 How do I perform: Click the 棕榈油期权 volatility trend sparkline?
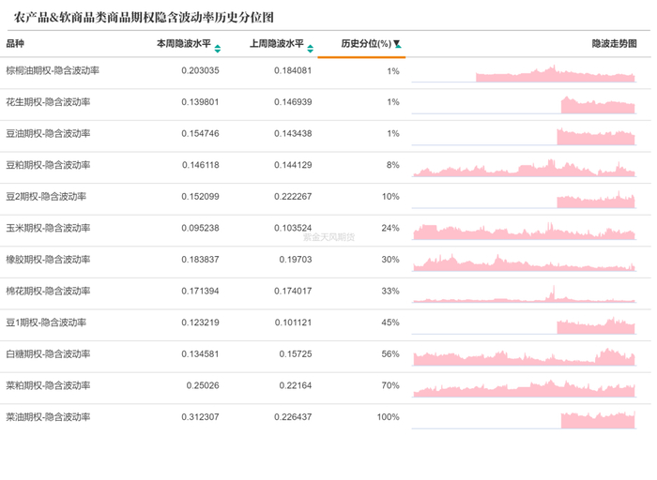click(555, 75)
